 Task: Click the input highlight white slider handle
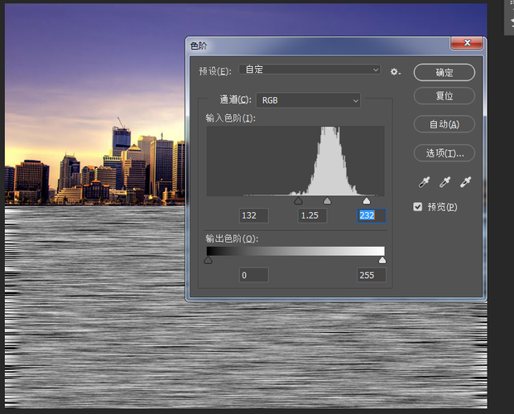coord(367,200)
